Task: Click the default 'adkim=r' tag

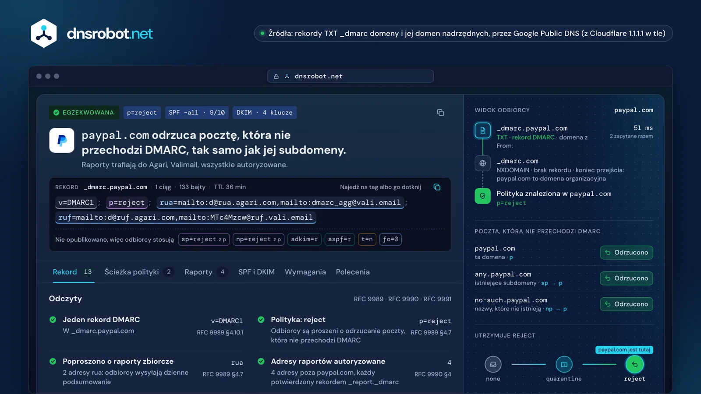Action: pyautogui.click(x=304, y=239)
